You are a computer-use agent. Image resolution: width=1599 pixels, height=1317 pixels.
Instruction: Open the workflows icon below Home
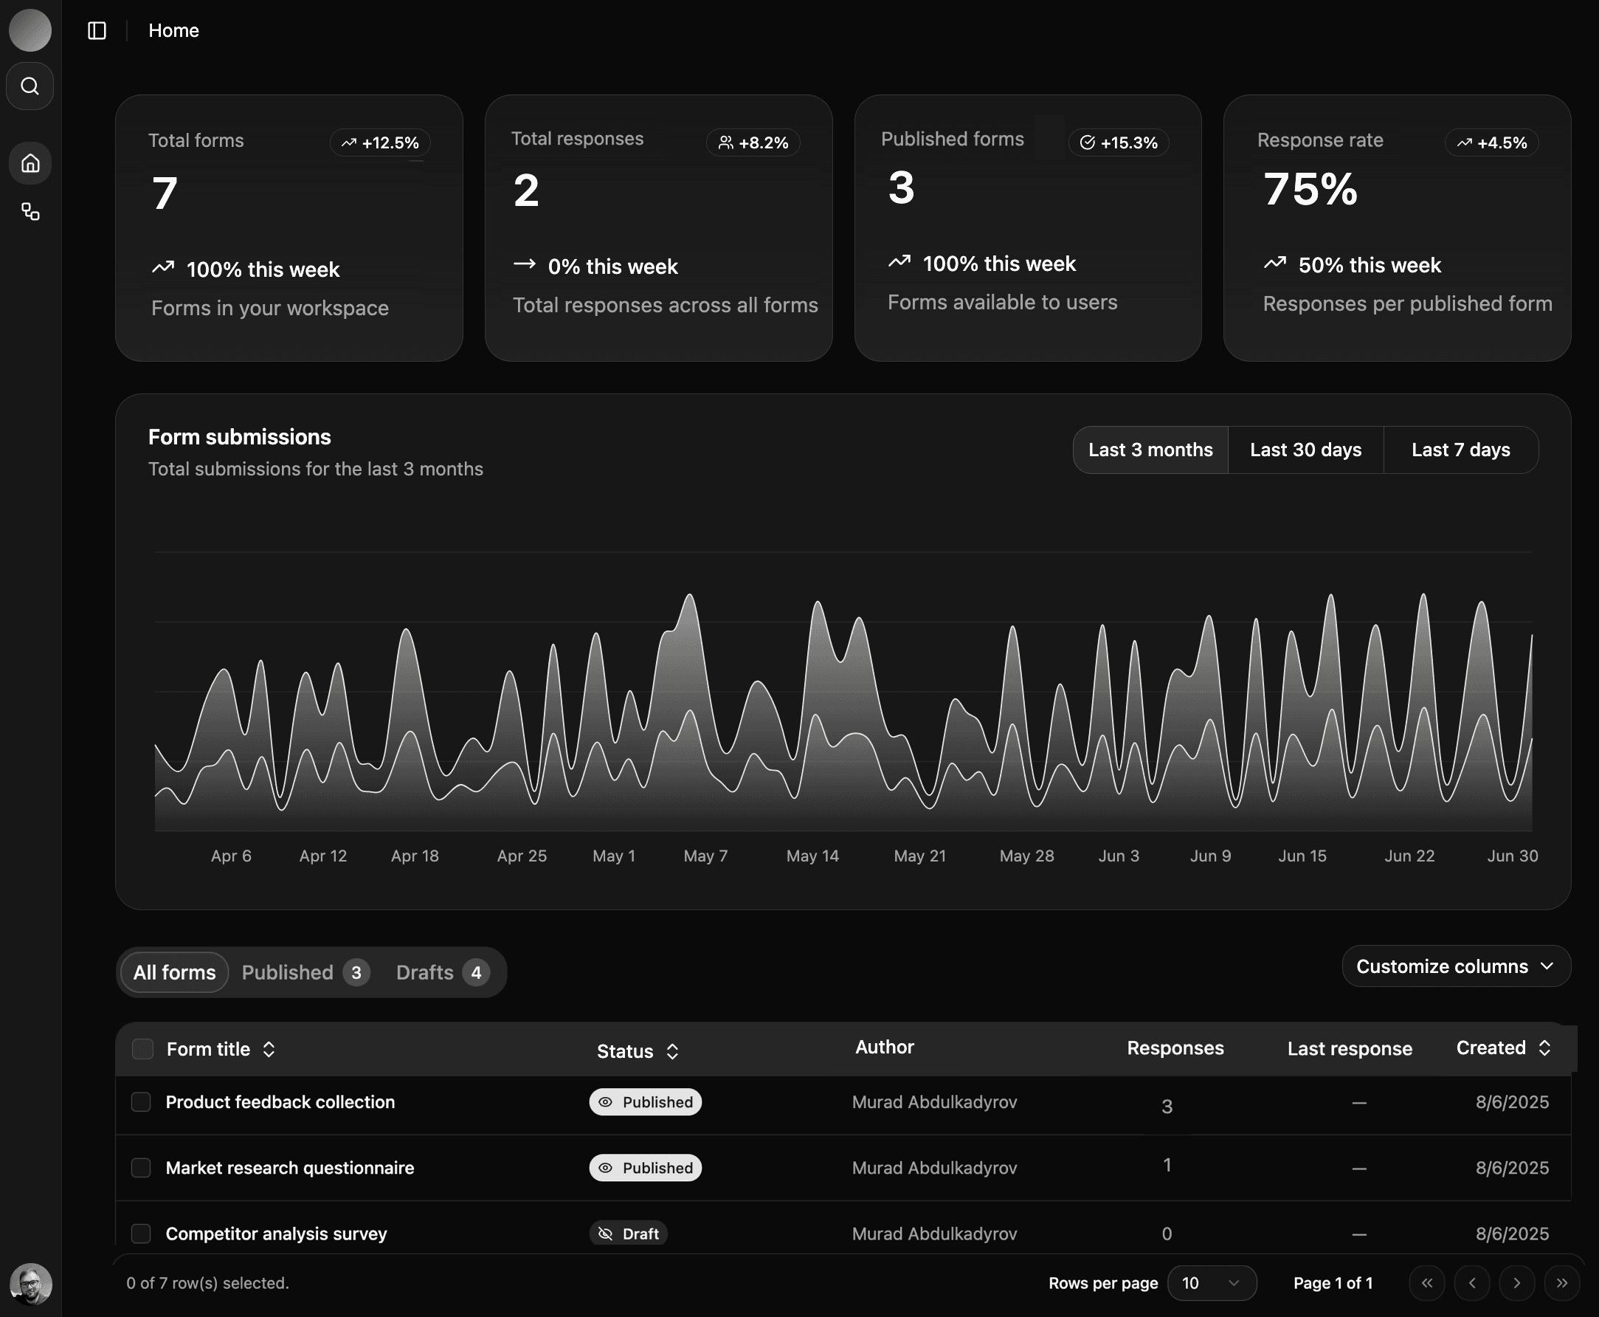point(30,212)
